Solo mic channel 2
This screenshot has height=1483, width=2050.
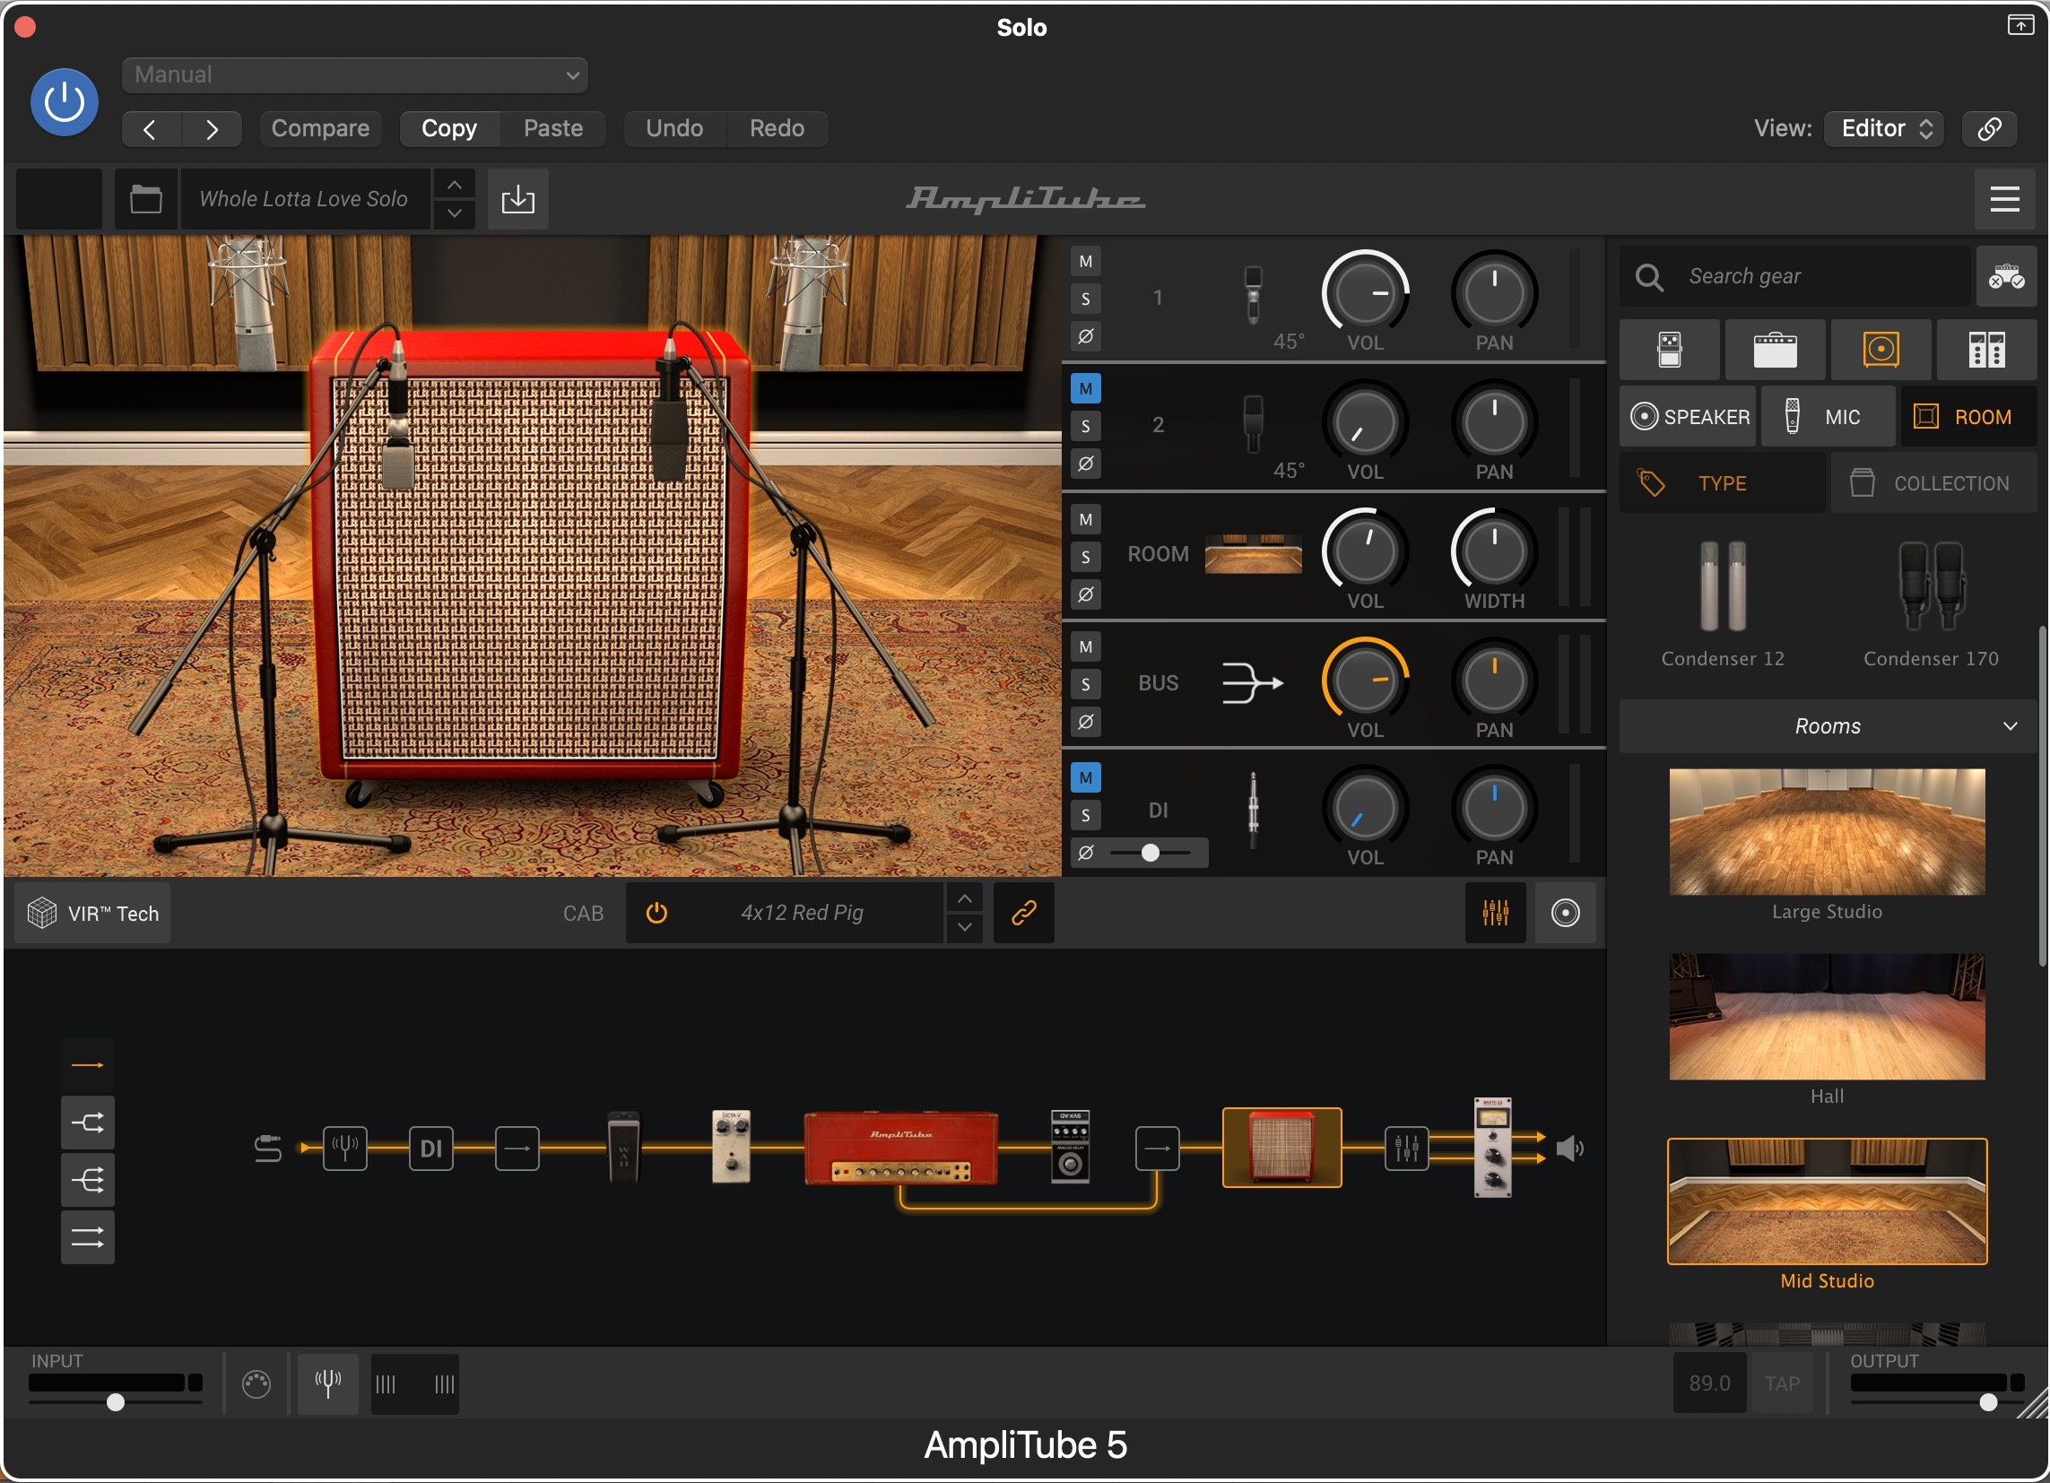click(1086, 427)
